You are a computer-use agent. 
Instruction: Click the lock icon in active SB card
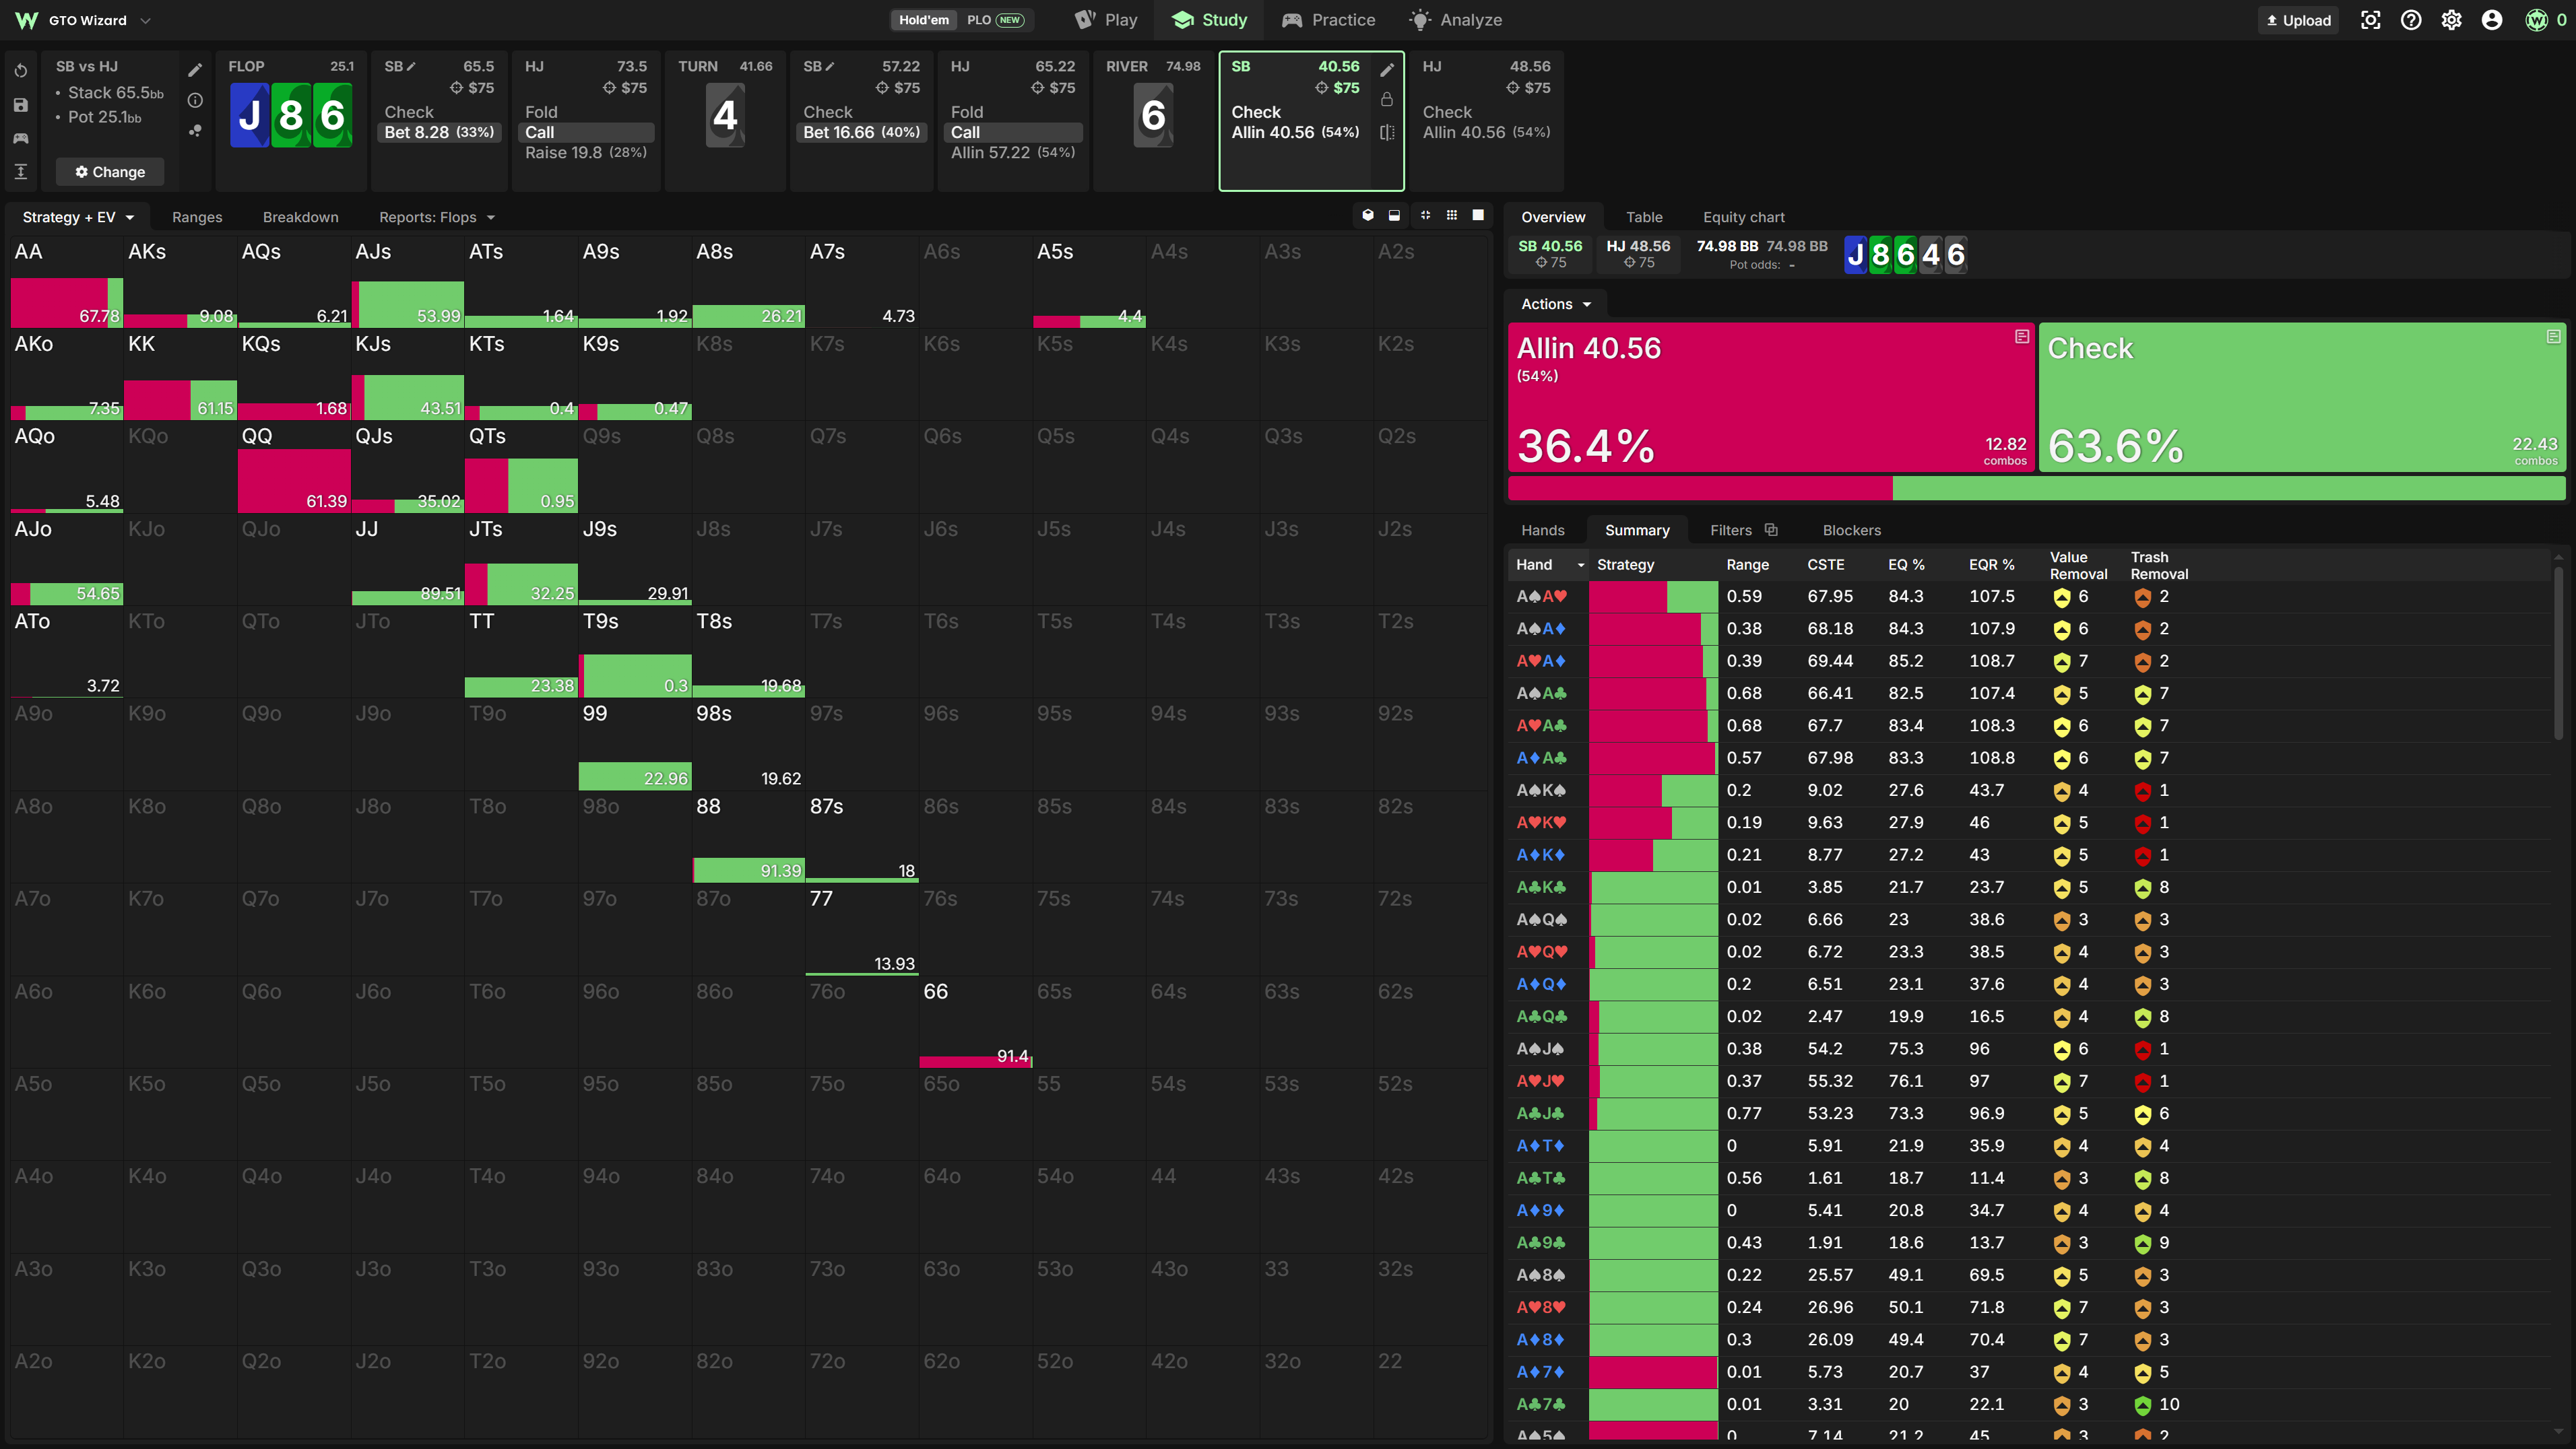[x=1387, y=100]
